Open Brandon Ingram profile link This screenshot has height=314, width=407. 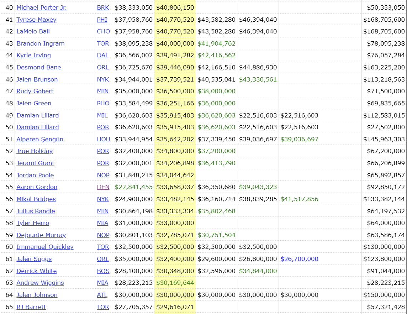coord(41,43)
